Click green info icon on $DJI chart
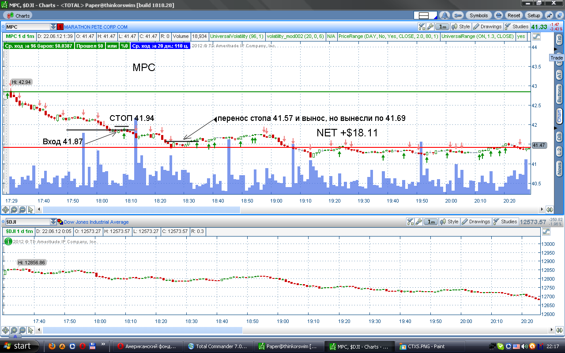The image size is (565, 353). (x=8, y=241)
